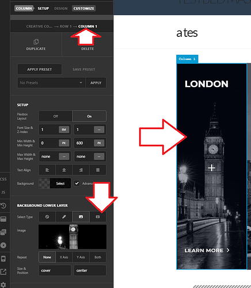Select the video background type icon
This screenshot has width=251, height=288.
(98, 217)
